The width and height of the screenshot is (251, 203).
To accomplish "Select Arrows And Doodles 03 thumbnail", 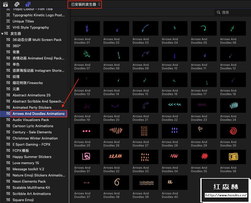I will click(145, 28).
